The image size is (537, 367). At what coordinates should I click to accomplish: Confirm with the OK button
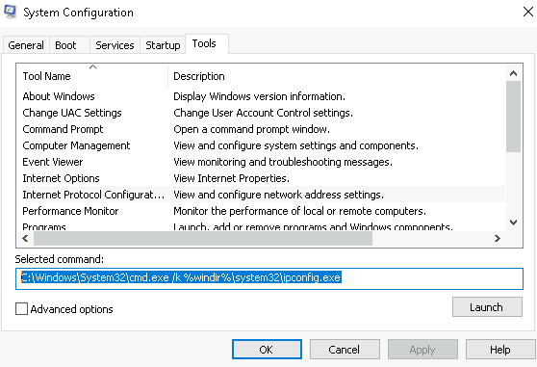coord(267,350)
